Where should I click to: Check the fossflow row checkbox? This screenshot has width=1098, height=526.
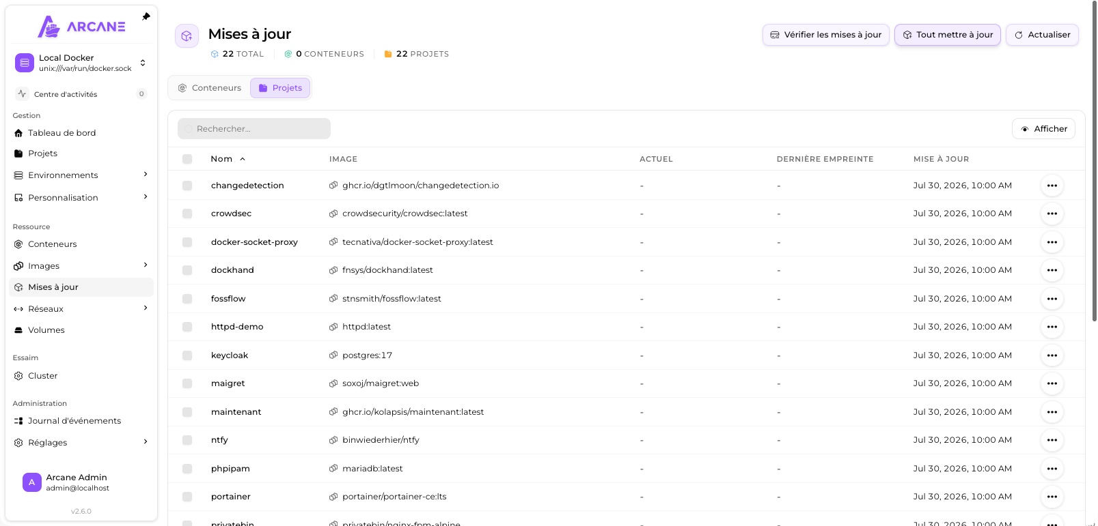click(x=187, y=299)
